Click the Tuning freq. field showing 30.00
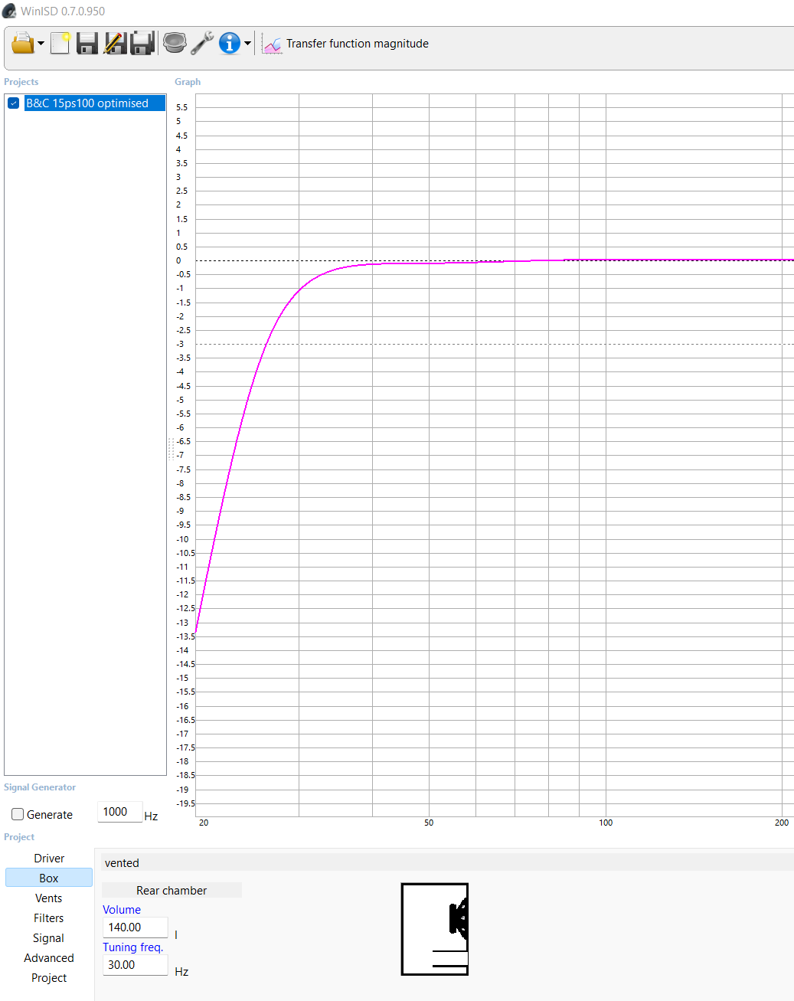 (135, 965)
